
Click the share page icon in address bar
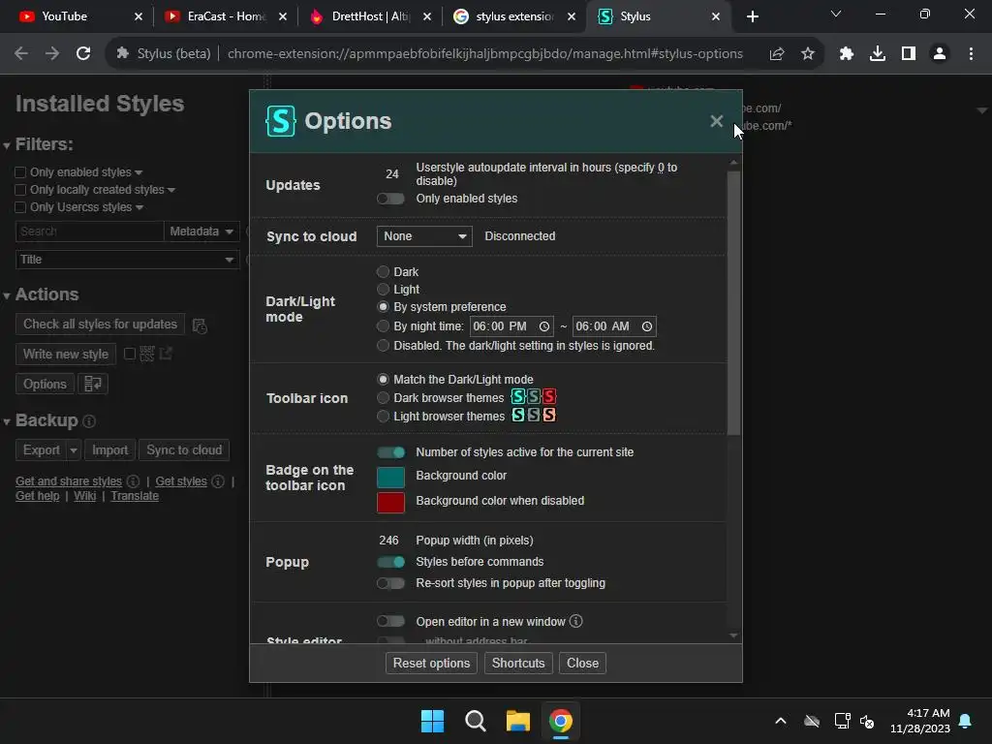tap(777, 54)
